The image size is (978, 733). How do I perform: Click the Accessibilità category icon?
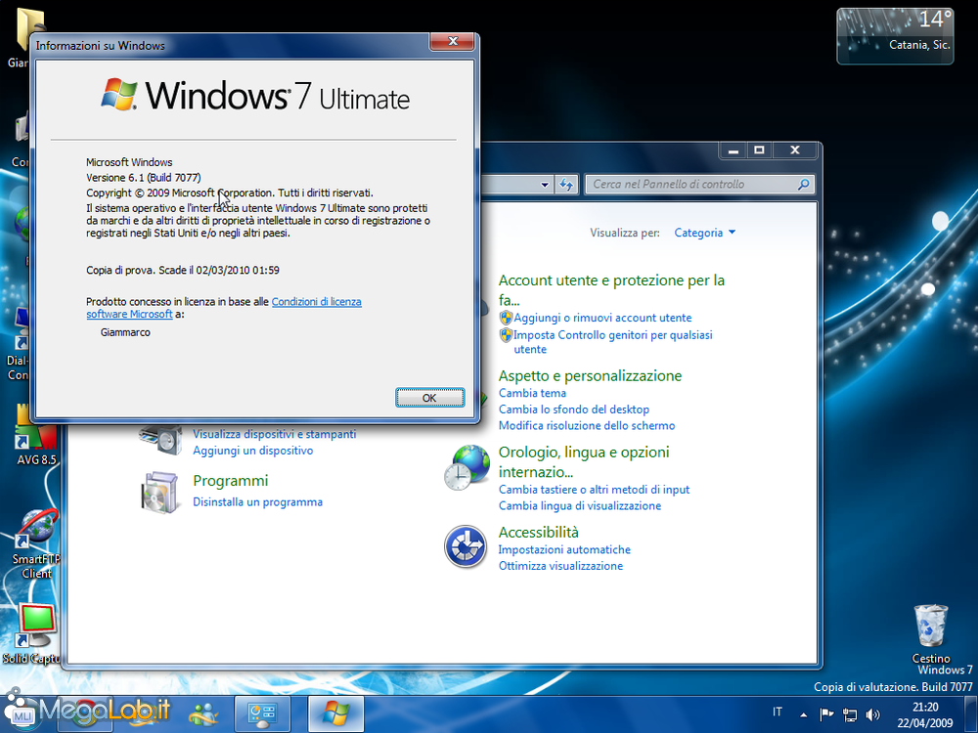(x=466, y=546)
